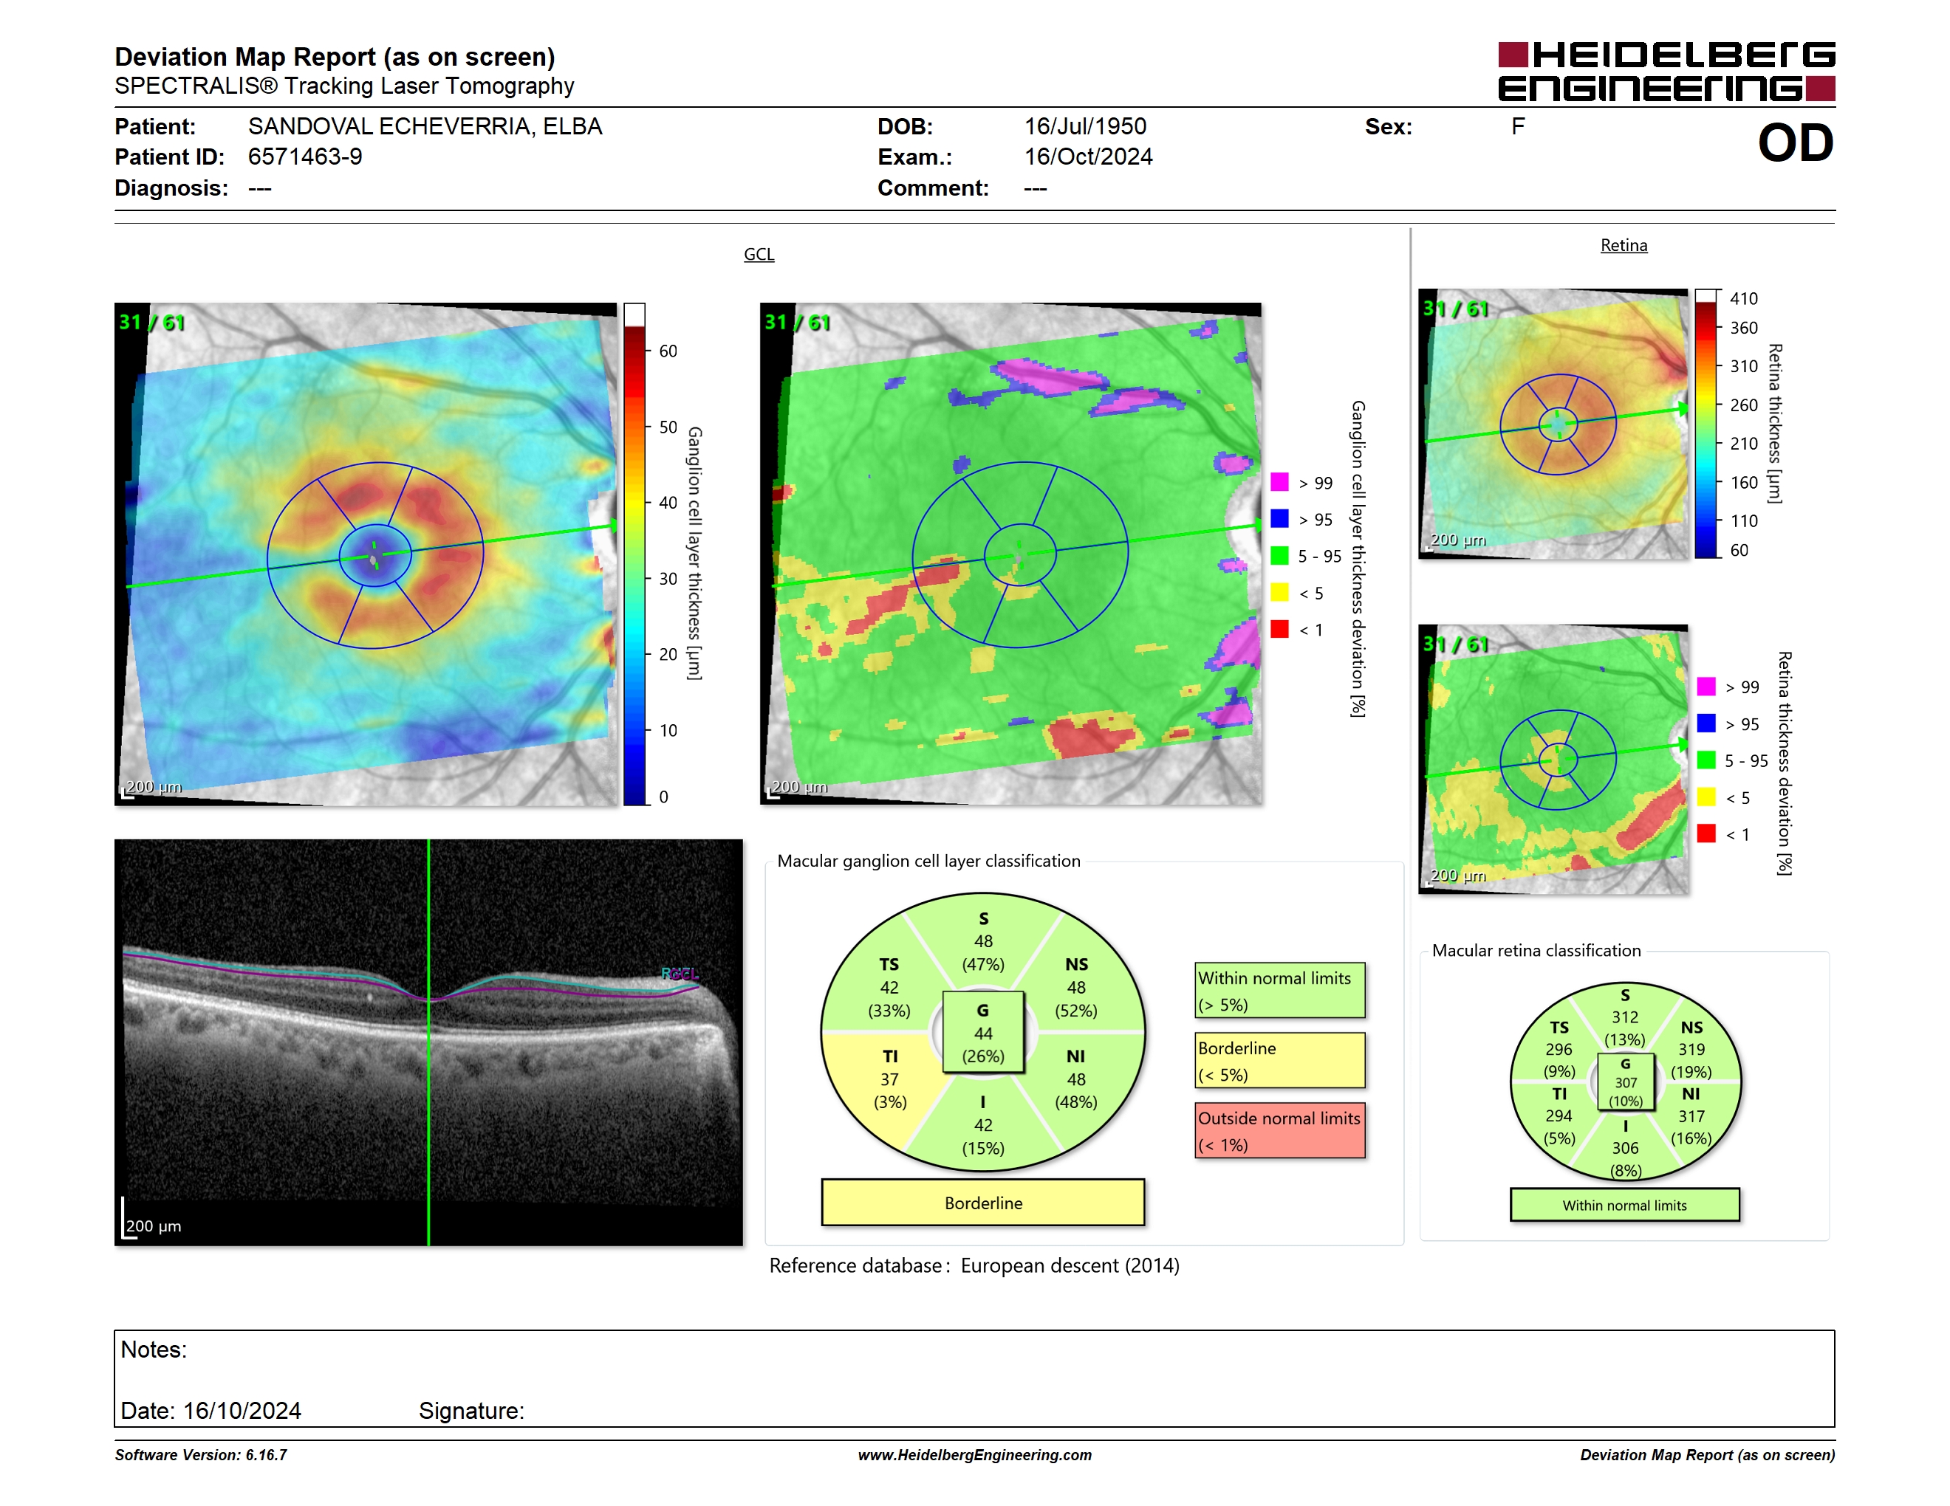
Task: Open the Retina thickness map thumbnail
Action: (1553, 424)
